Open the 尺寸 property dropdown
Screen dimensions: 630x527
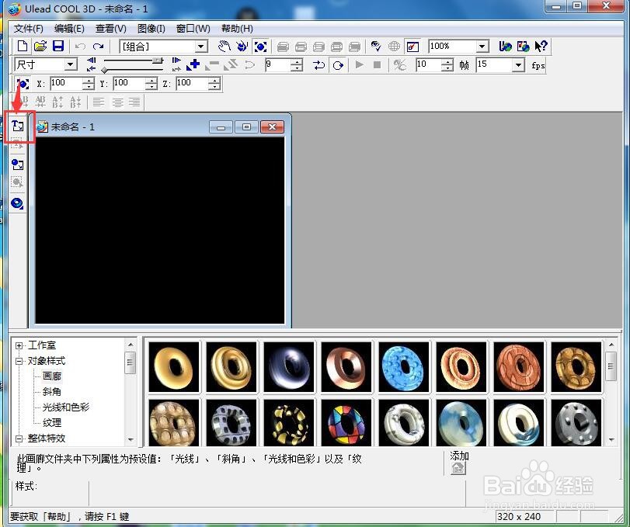pos(71,64)
